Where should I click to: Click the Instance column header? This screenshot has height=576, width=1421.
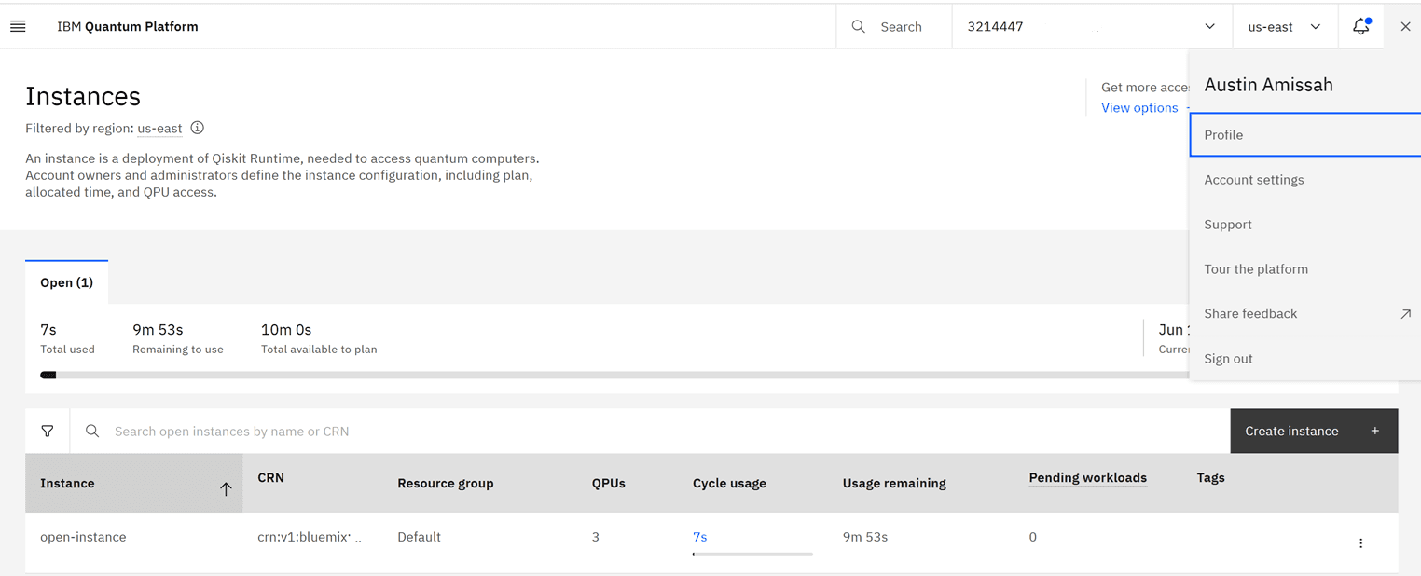[x=134, y=483]
